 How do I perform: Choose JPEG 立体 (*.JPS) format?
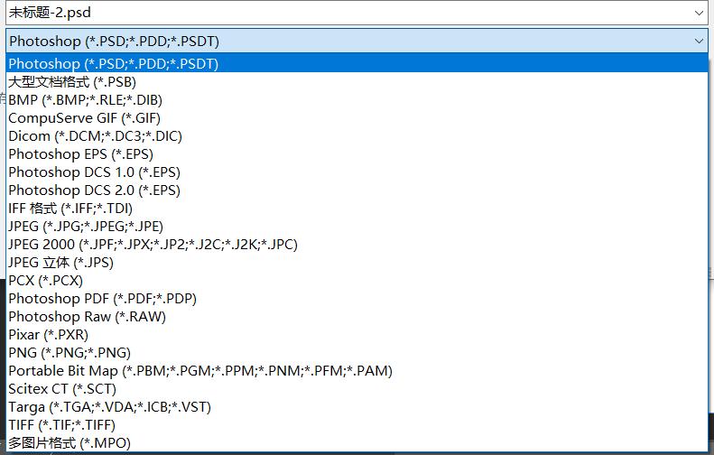point(357,263)
